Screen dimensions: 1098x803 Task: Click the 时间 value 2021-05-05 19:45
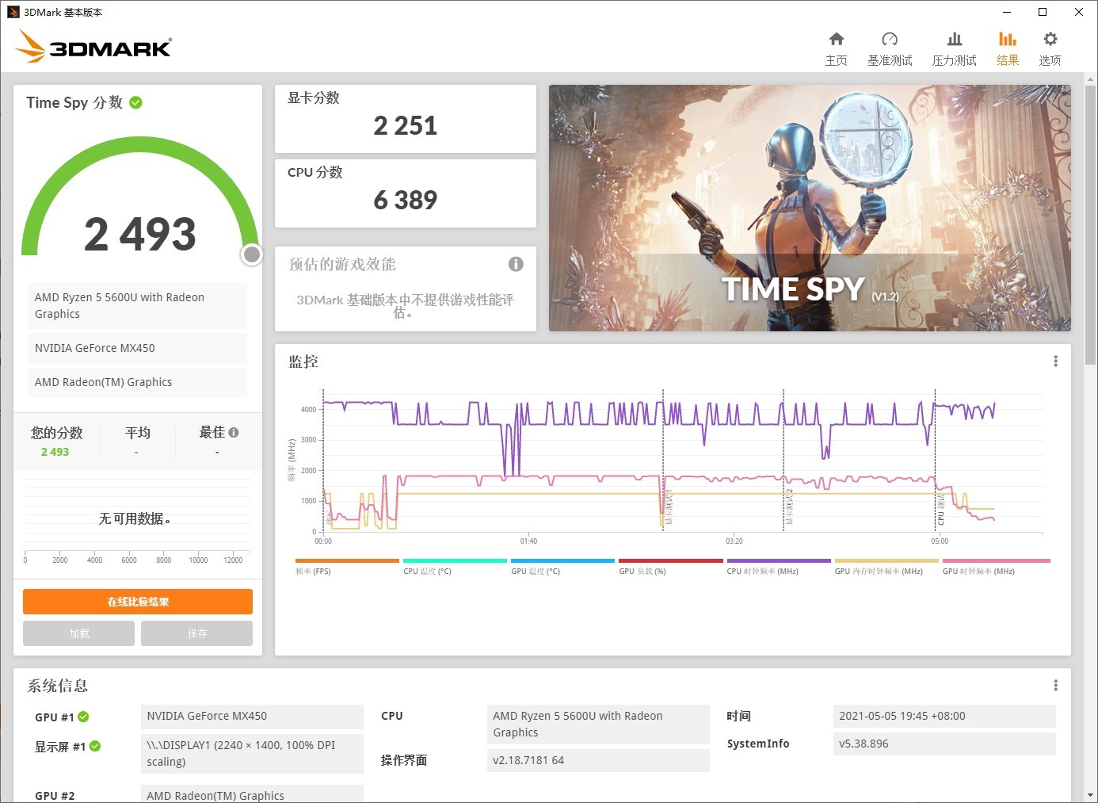(944, 716)
